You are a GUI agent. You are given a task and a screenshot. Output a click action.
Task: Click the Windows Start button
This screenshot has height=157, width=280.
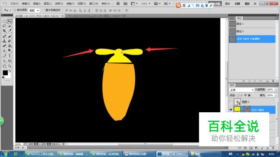coord(5,154)
